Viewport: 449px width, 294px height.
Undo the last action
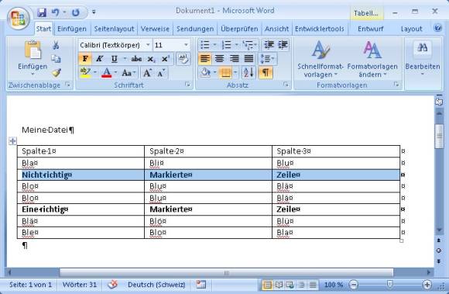(55, 12)
